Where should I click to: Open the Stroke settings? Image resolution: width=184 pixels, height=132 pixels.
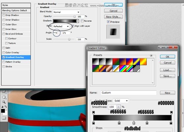tap(9, 66)
